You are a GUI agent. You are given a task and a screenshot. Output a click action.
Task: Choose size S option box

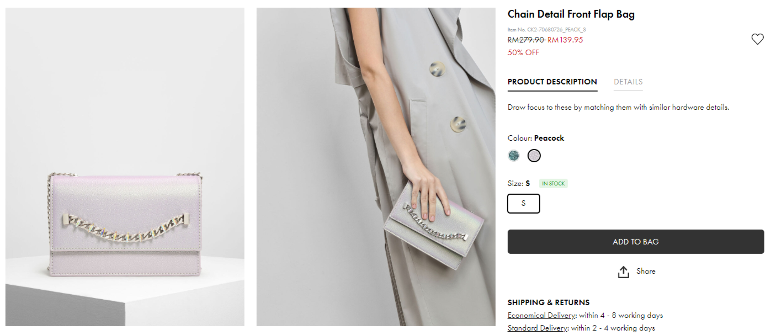(523, 203)
